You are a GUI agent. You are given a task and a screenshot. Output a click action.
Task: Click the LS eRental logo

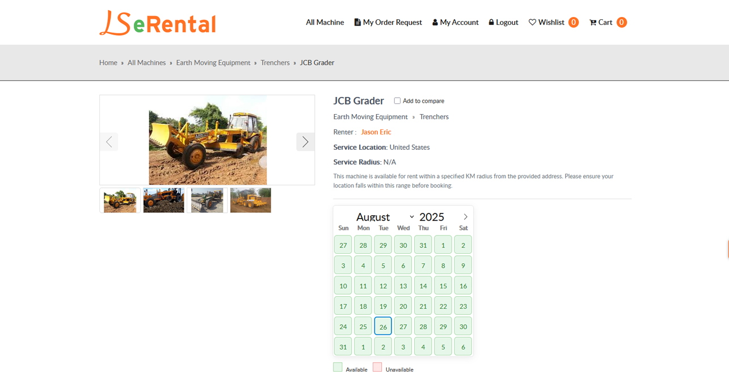point(158,23)
